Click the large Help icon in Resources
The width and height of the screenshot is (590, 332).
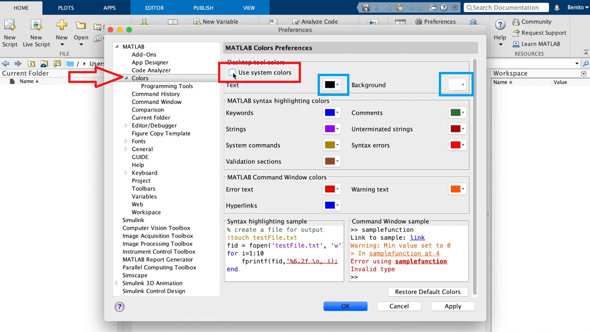(x=500, y=25)
